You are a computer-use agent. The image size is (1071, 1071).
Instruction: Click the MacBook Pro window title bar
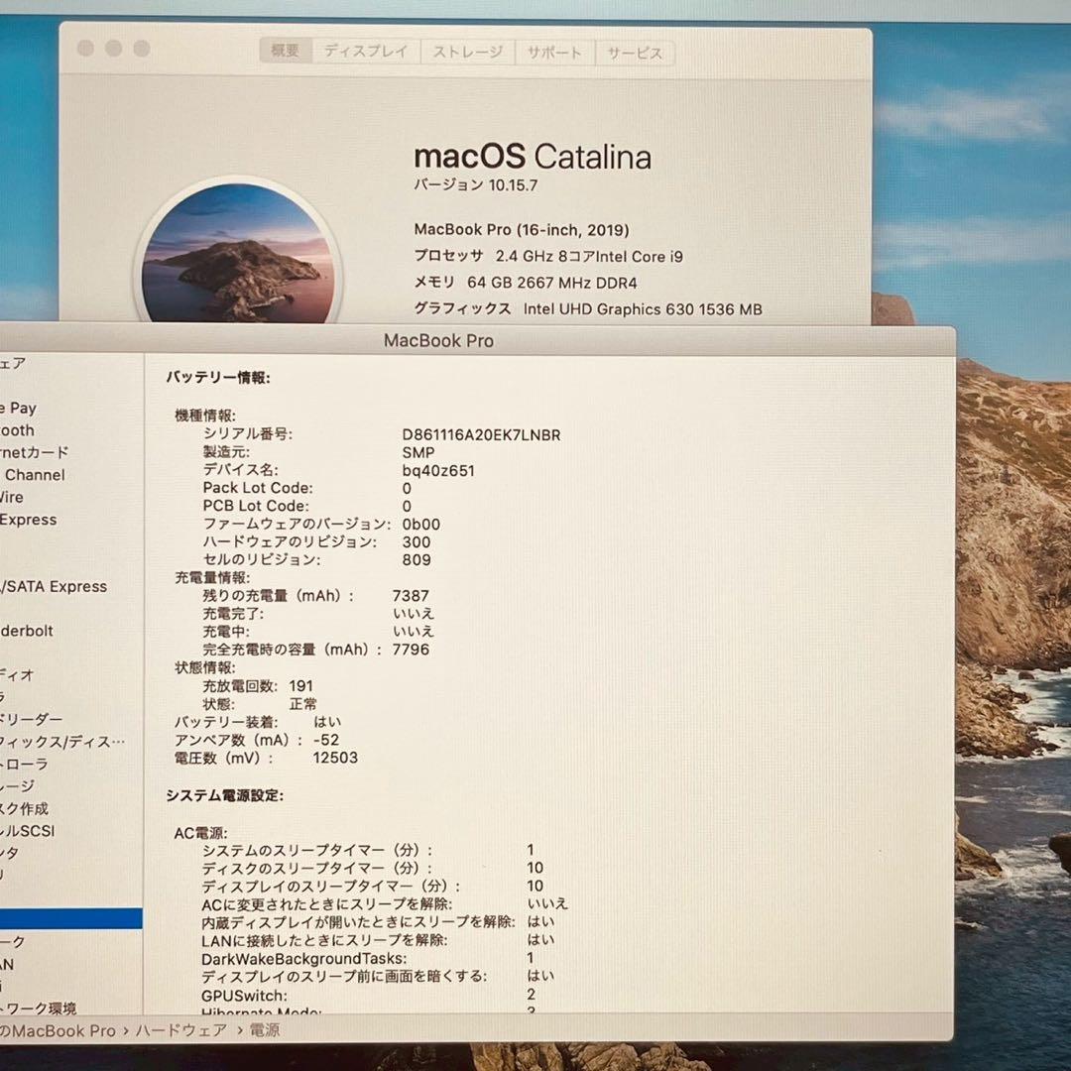tap(438, 340)
